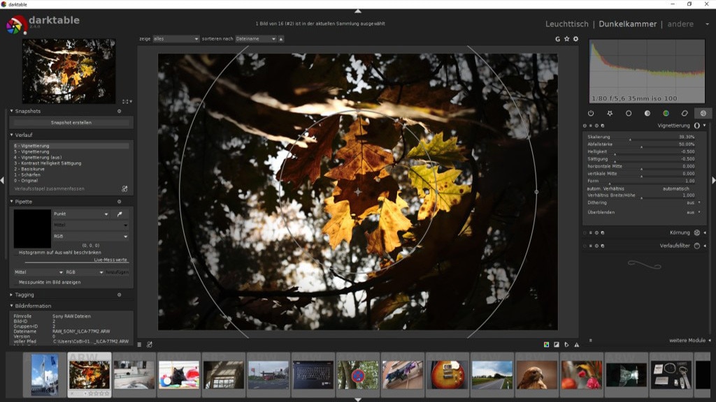This screenshot has width=716, height=402.
Task: Click the Körnung module grain icon
Action: 697,232
